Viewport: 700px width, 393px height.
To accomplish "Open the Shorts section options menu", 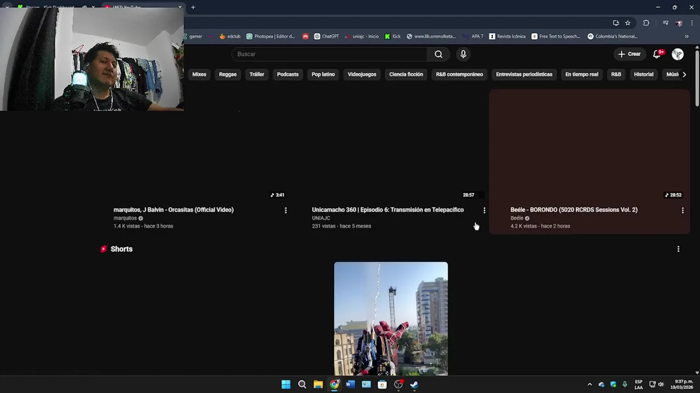I will [678, 249].
